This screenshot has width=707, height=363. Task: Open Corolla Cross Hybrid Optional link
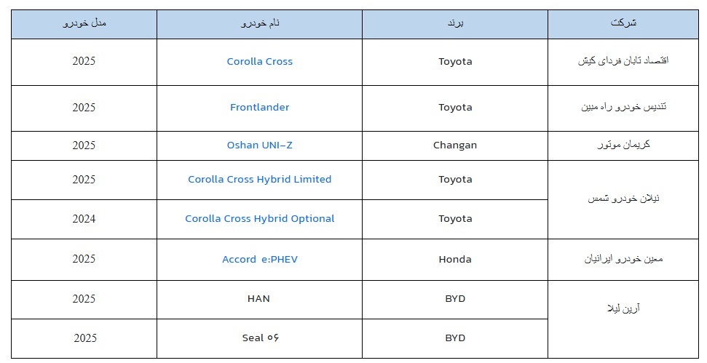pos(259,219)
